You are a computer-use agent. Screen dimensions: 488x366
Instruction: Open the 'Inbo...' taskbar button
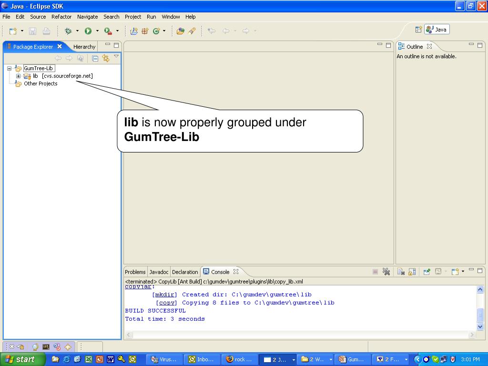(x=202, y=359)
